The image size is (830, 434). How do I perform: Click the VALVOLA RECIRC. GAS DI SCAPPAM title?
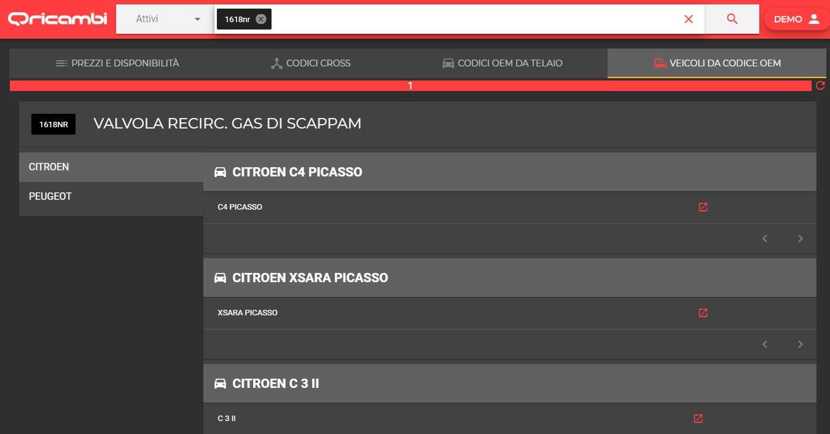pyautogui.click(x=227, y=124)
